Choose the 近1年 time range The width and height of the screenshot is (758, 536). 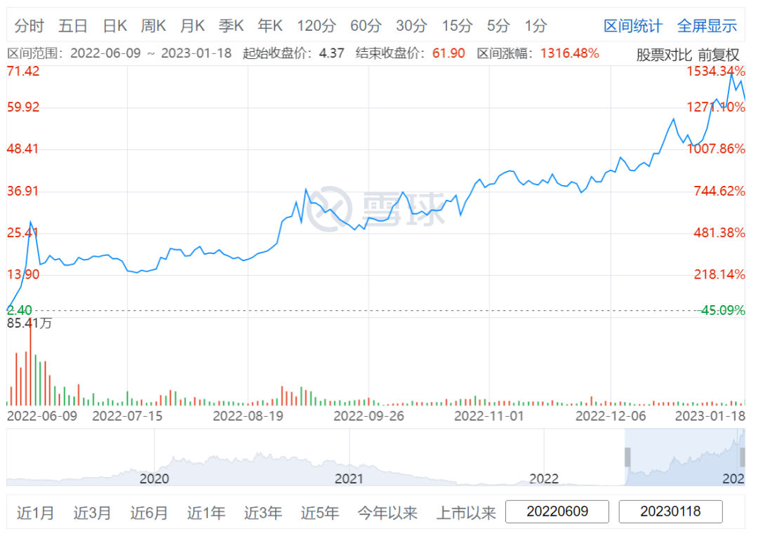206,513
